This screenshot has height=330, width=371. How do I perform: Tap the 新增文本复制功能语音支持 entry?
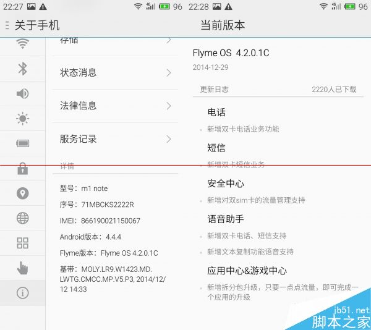tap(250, 252)
